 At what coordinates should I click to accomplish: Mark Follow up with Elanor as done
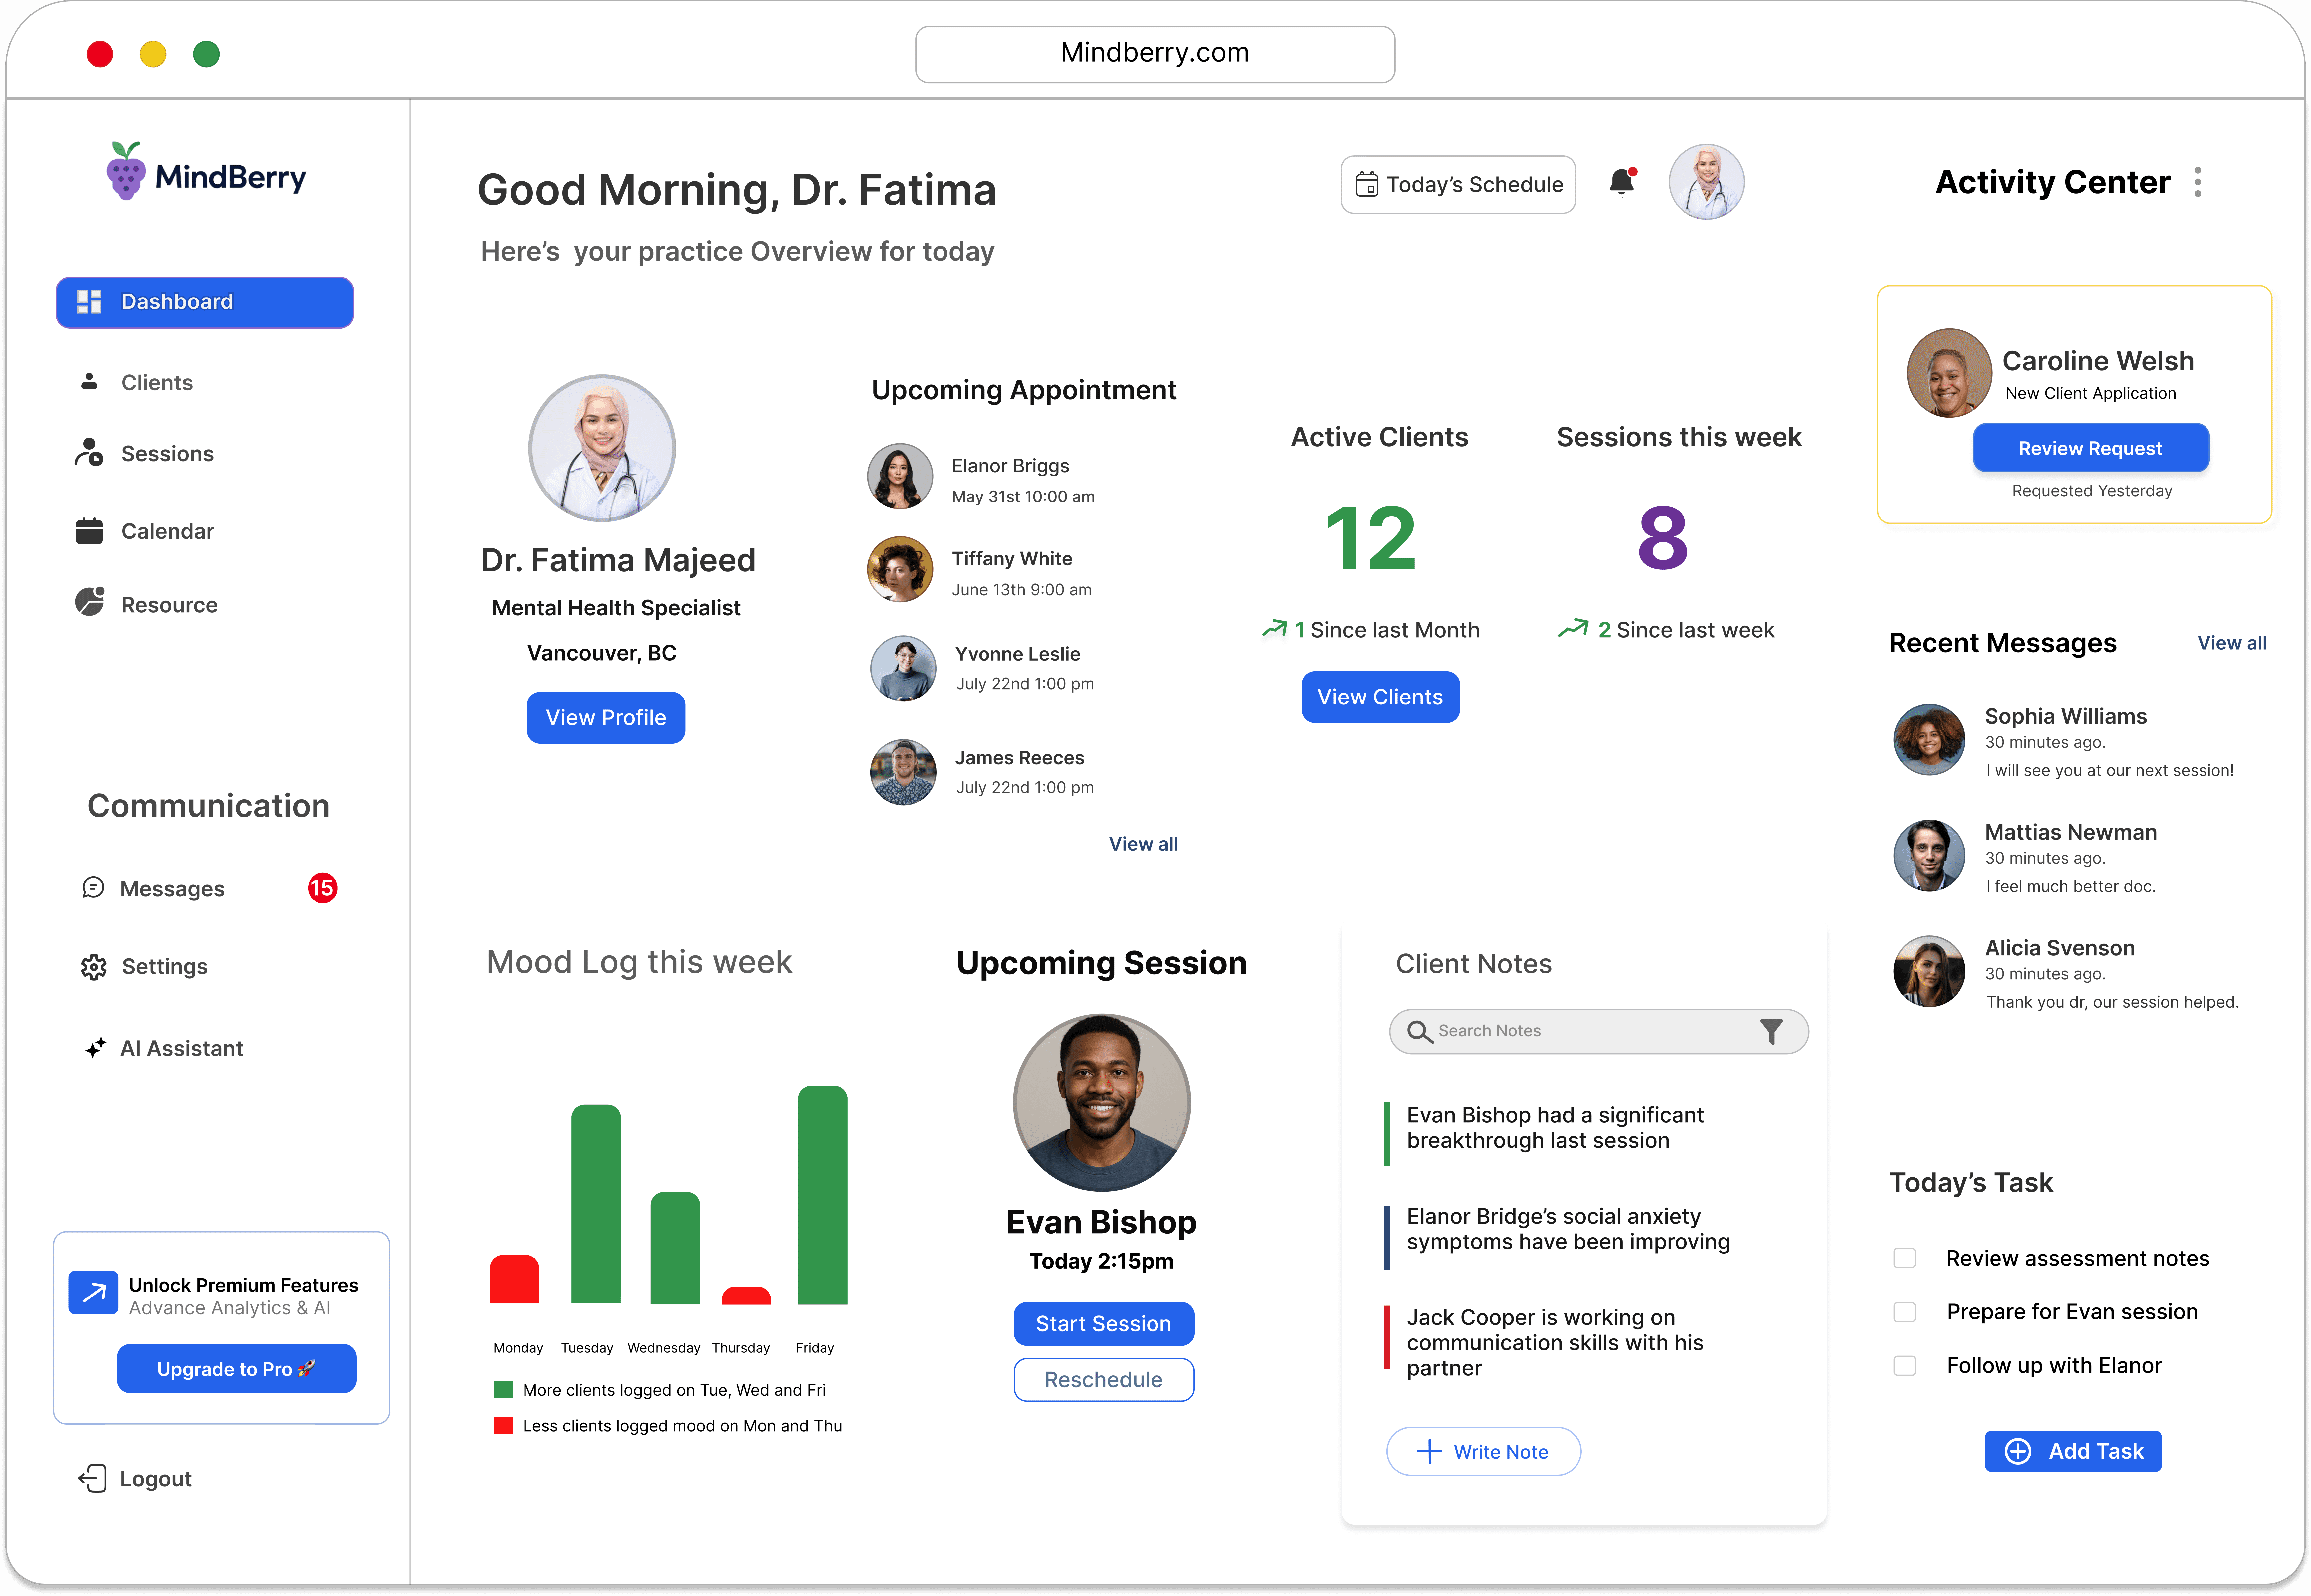coord(1905,1366)
